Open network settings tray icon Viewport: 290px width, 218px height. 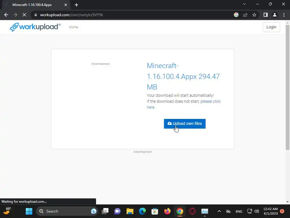tap(250, 211)
